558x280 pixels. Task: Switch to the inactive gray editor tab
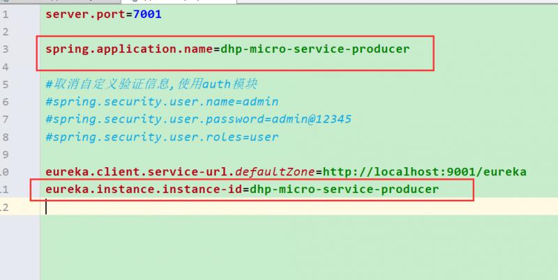(x=61, y=1)
